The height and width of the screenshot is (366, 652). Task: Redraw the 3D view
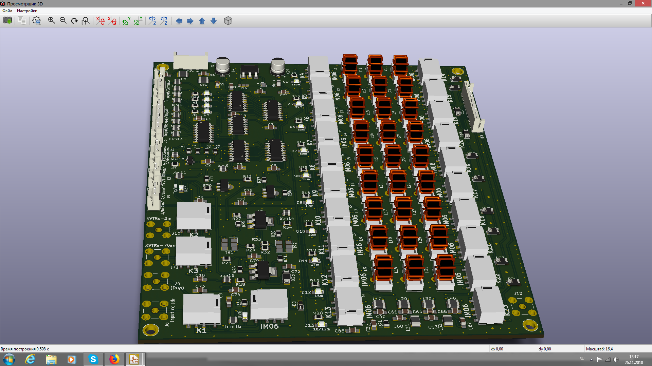pyautogui.click(x=74, y=21)
